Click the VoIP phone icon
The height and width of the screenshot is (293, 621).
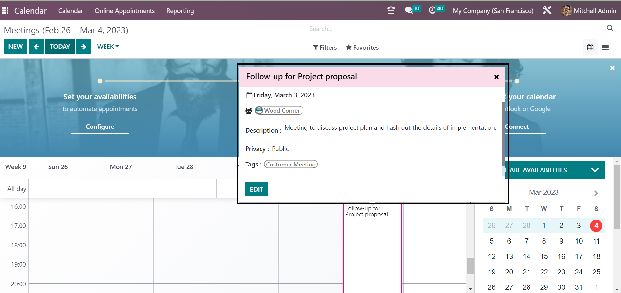point(391,10)
